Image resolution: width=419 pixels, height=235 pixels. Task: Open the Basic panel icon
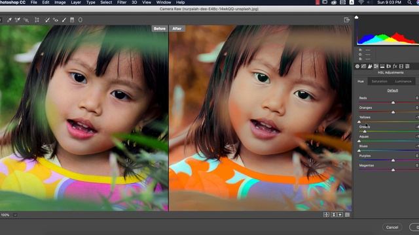point(357,67)
